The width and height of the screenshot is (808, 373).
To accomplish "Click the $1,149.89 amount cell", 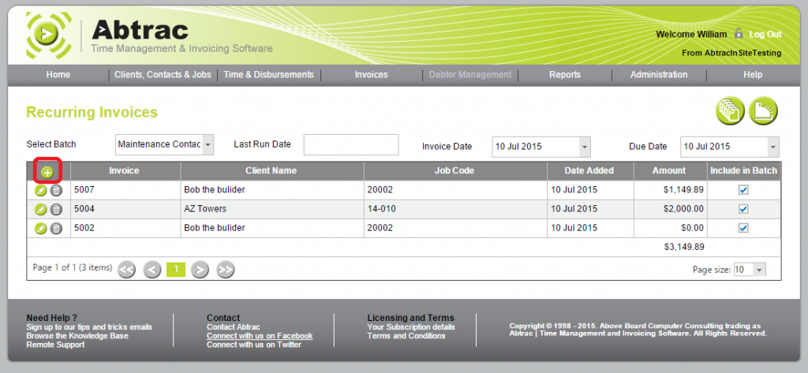I will tap(670, 190).
